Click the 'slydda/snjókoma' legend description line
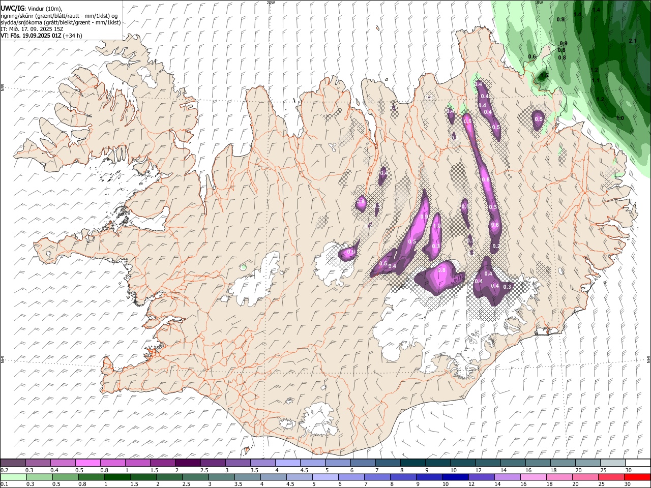 click(x=61, y=22)
